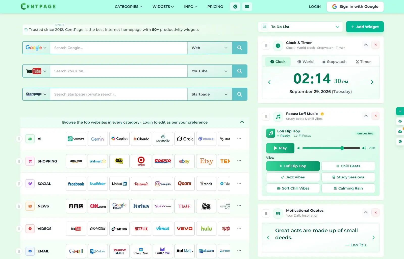
Task: Click the envelope mail icon in header
Action: (x=247, y=7)
